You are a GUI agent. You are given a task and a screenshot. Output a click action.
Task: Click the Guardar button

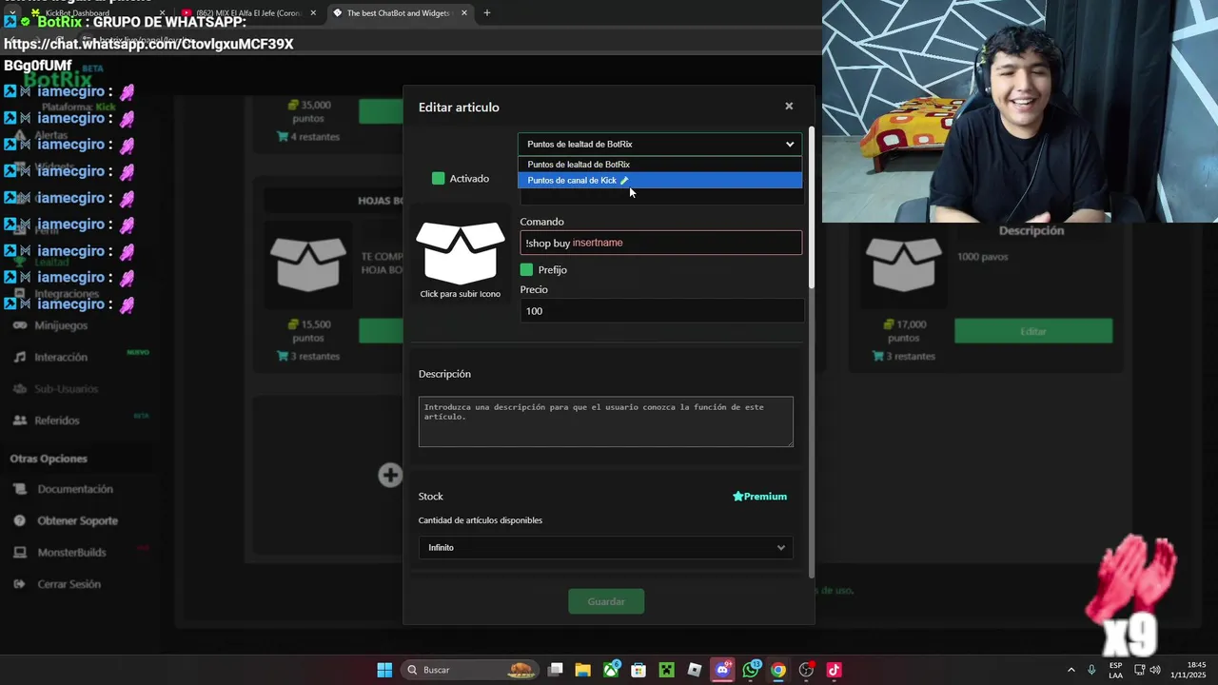[606, 601]
